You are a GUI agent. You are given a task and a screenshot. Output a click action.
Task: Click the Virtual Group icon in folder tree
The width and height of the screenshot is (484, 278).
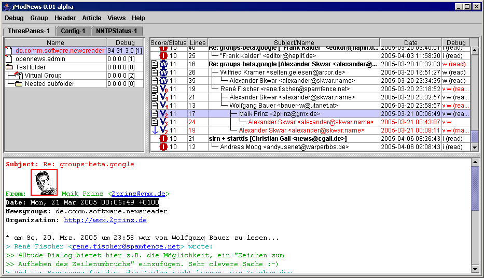click(18, 76)
